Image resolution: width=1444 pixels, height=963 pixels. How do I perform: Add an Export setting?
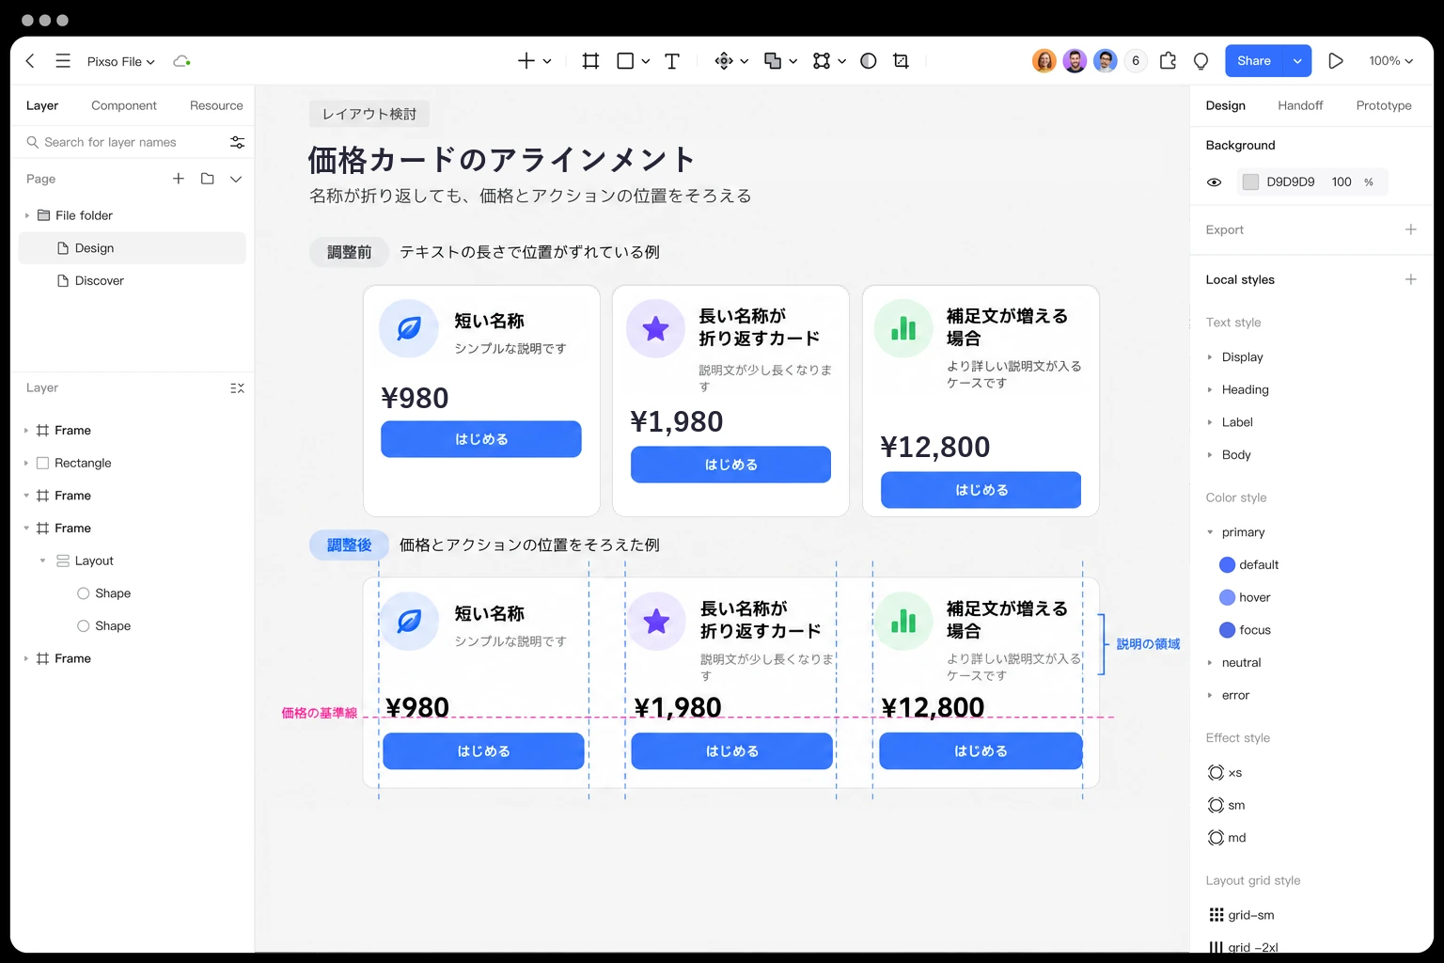(x=1410, y=229)
